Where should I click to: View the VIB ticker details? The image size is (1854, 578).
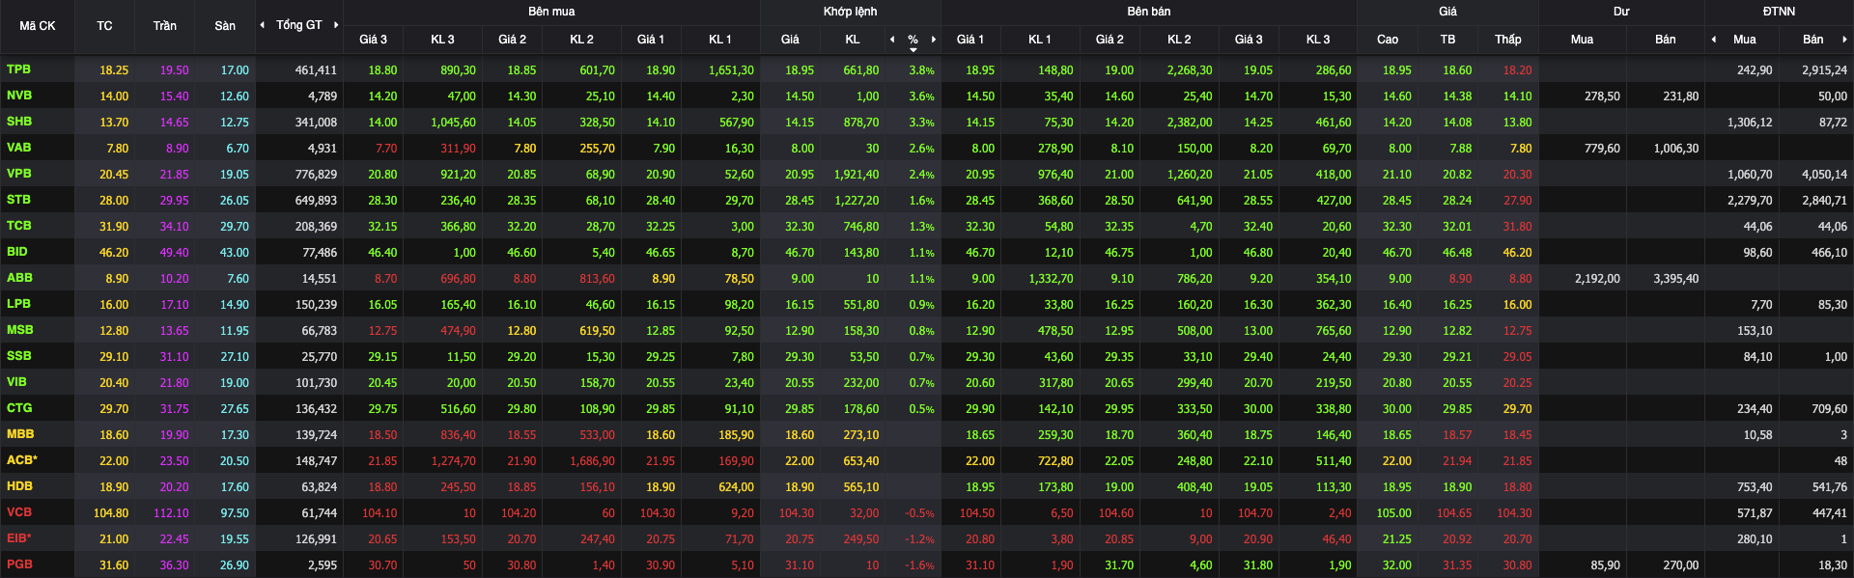coord(16,382)
